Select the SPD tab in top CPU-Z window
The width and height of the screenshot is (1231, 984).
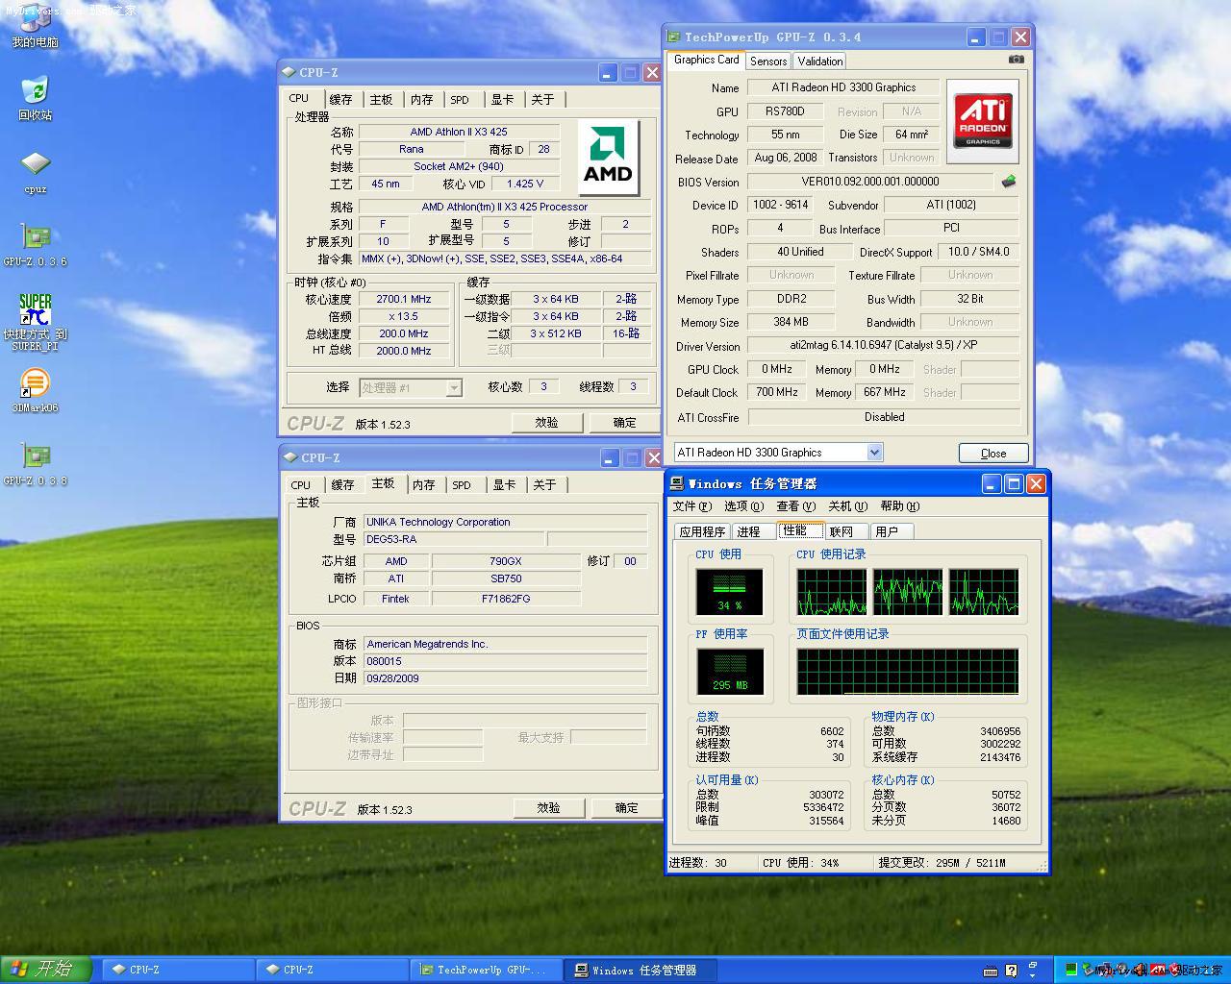point(460,100)
